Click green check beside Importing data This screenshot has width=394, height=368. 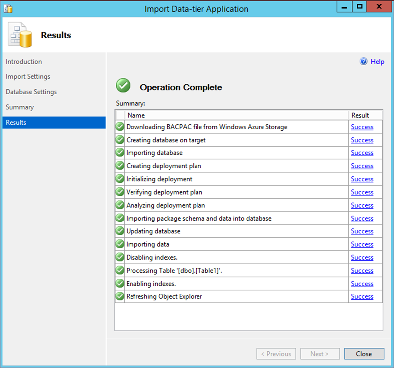120,244
